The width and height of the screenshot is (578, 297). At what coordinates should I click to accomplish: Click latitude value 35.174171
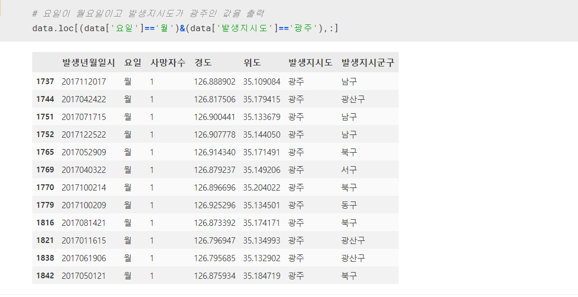click(262, 223)
